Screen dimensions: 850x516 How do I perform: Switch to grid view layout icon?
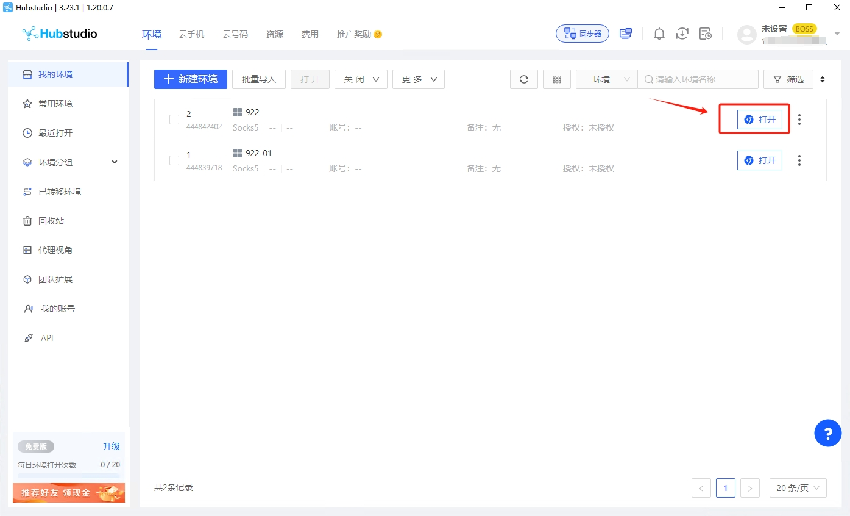[556, 79]
